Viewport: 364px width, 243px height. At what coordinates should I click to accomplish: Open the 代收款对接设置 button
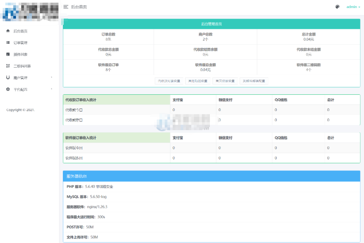(x=169, y=81)
